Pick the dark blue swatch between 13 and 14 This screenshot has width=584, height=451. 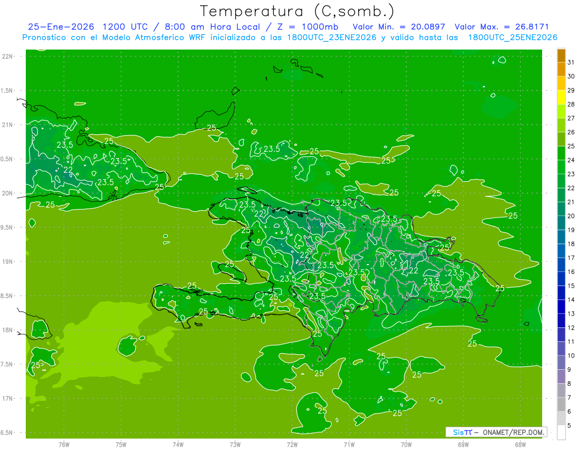561,307
